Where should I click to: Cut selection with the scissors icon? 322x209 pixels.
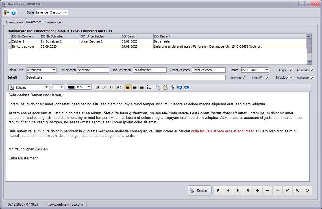173,87
